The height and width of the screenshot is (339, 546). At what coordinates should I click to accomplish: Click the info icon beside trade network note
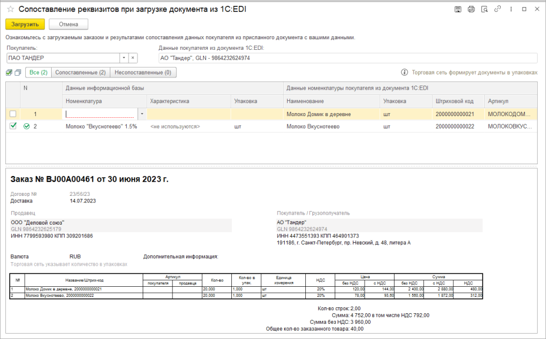(405, 72)
